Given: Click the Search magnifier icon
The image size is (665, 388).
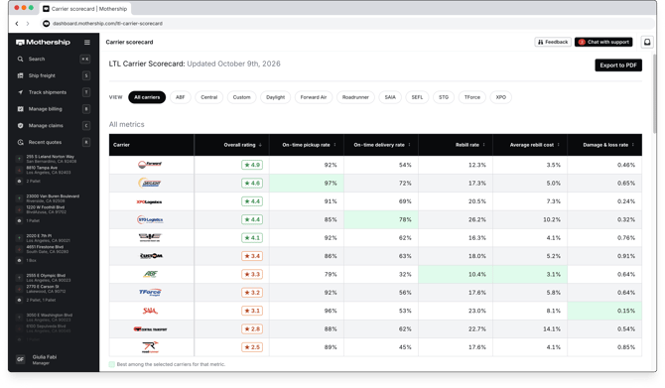Looking at the screenshot, I should (x=20, y=59).
